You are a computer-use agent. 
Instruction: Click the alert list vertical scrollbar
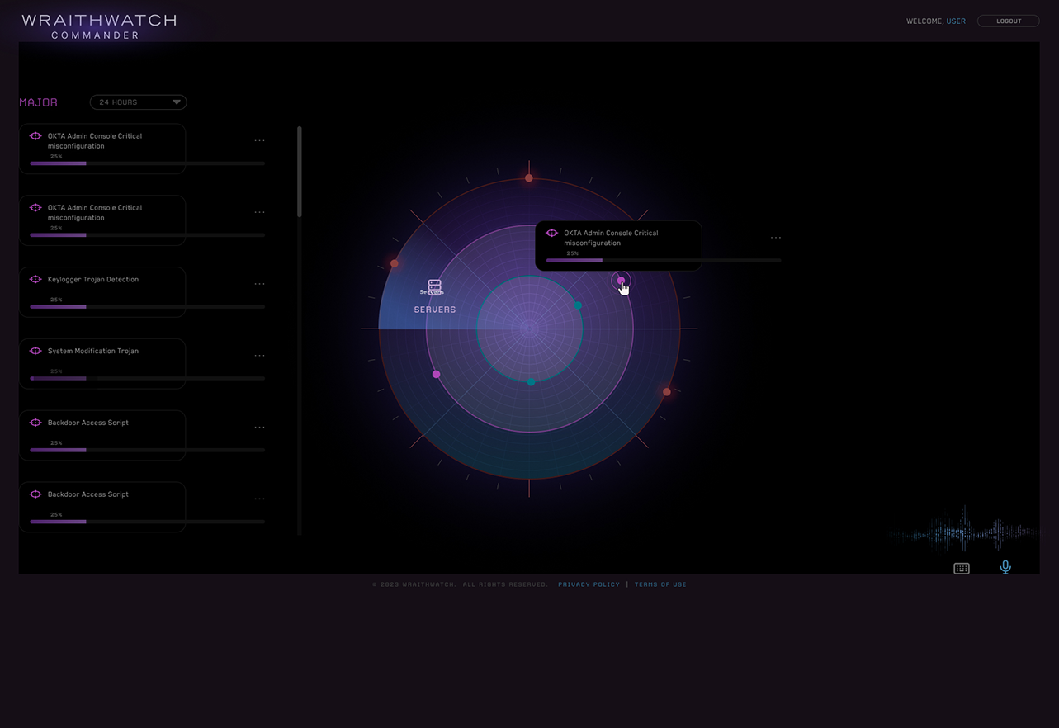click(299, 172)
